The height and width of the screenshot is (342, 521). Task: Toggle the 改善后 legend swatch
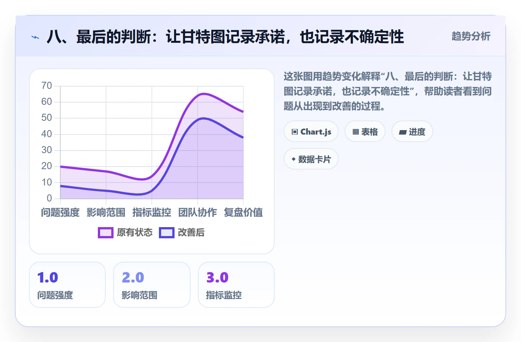pos(167,233)
